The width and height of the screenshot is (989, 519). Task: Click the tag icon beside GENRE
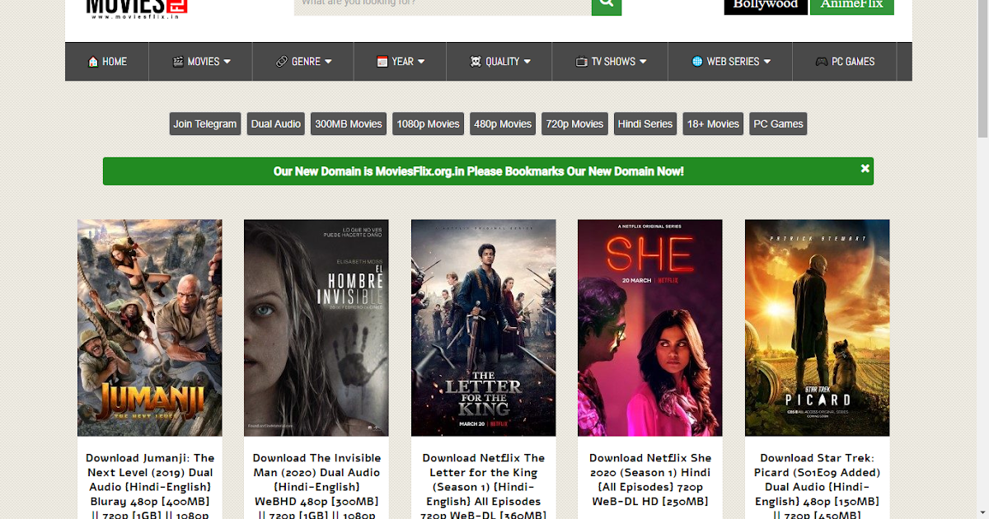pyautogui.click(x=282, y=62)
